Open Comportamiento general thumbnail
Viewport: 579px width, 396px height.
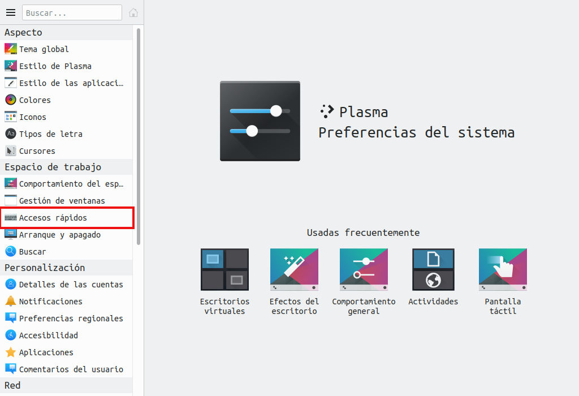(x=364, y=269)
